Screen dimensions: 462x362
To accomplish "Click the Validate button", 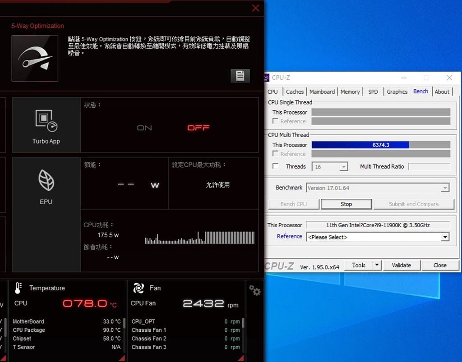I will [x=401, y=265].
